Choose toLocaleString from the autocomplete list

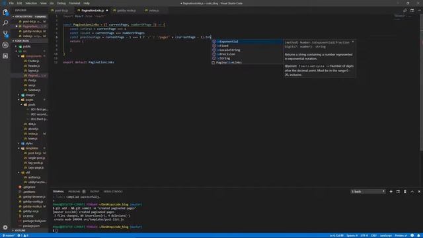pyautogui.click(x=247, y=50)
